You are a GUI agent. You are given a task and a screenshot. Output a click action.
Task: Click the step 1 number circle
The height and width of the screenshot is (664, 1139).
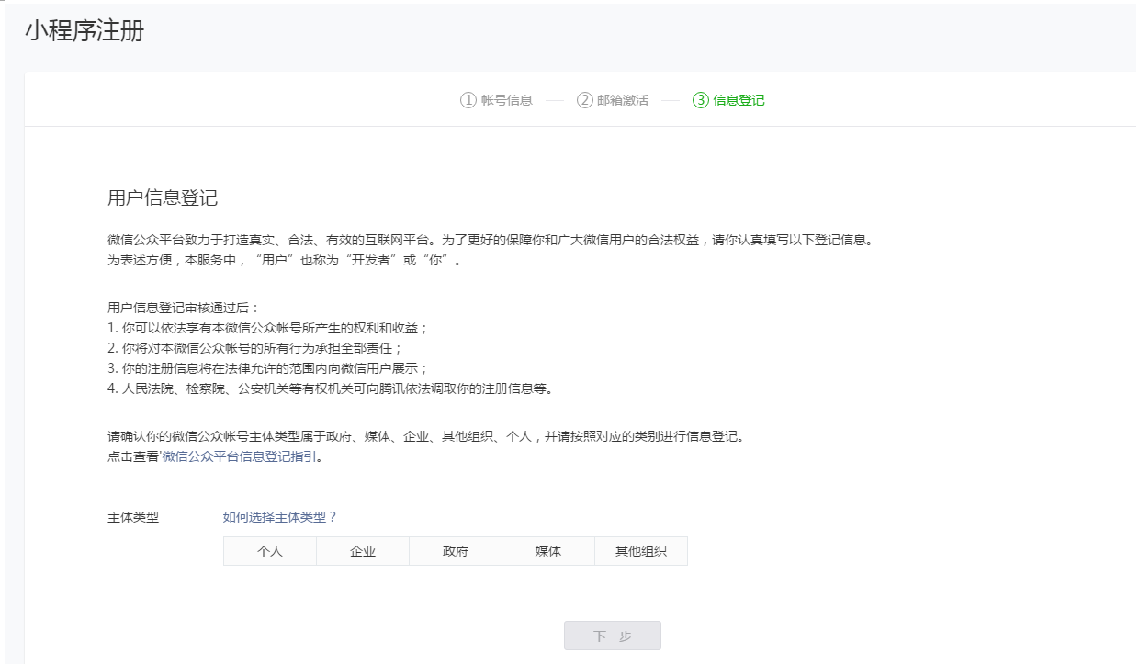468,100
